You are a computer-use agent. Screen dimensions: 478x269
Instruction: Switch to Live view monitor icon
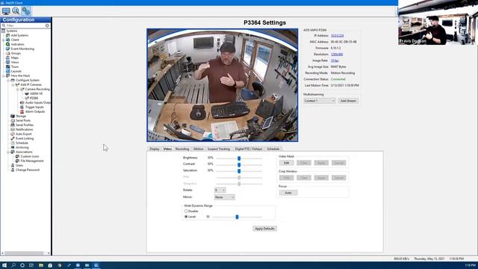[6, 11]
